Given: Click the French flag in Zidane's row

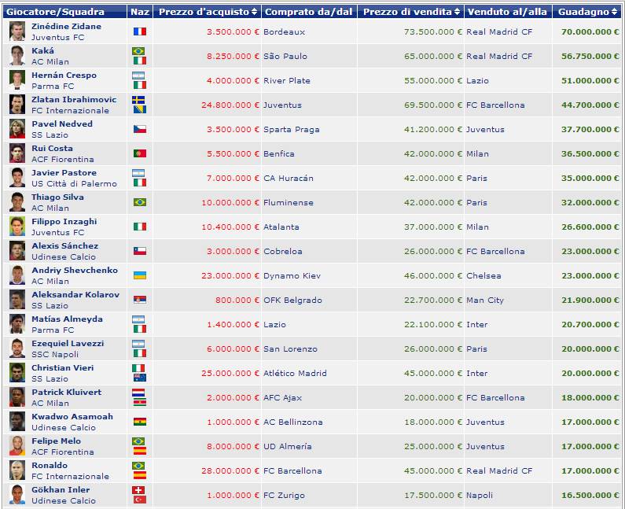Looking at the screenshot, I should [139, 31].
